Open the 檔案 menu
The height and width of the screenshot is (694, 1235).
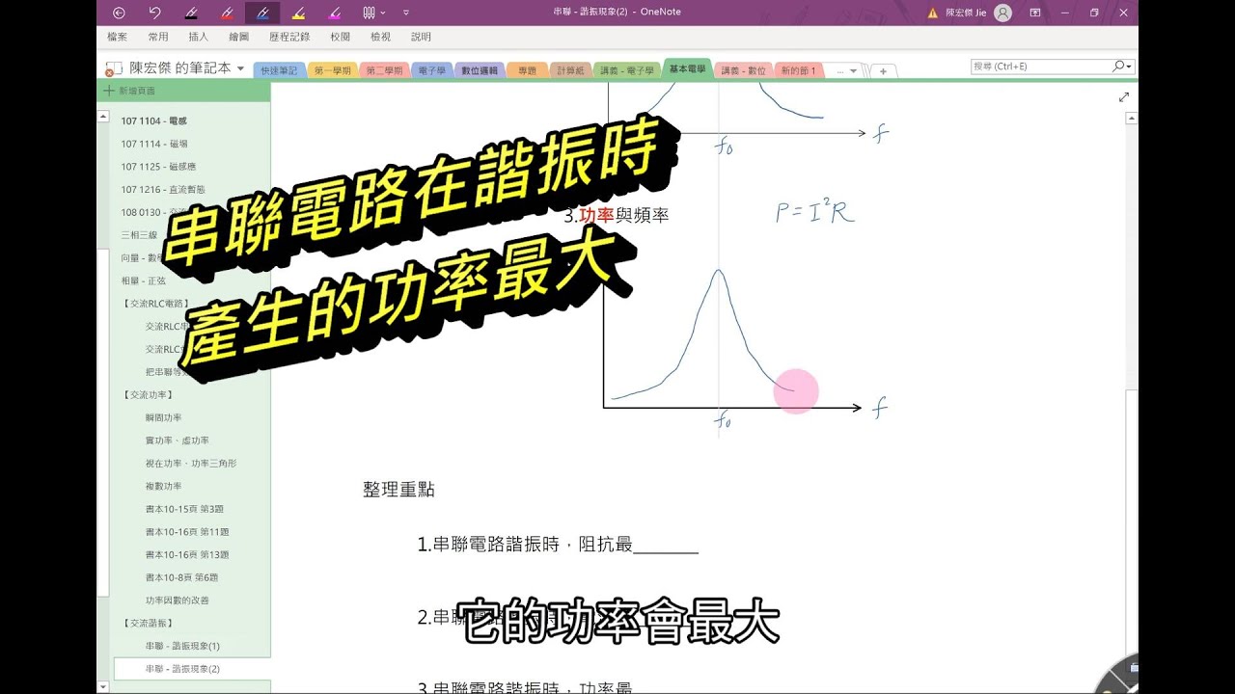pyautogui.click(x=117, y=37)
